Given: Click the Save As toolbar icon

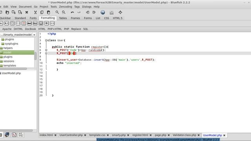Looking at the screenshot, I should click(x=20, y=12).
